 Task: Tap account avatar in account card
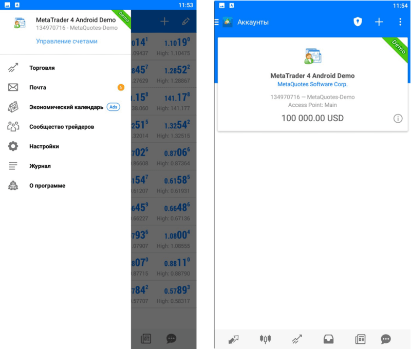(x=313, y=56)
